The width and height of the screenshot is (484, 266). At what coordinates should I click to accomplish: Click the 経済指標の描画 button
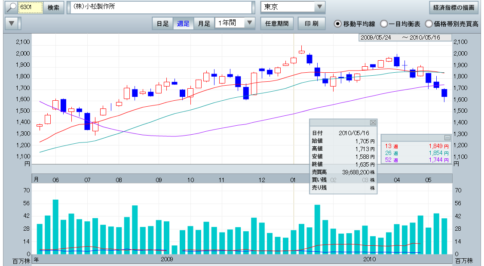[454, 8]
